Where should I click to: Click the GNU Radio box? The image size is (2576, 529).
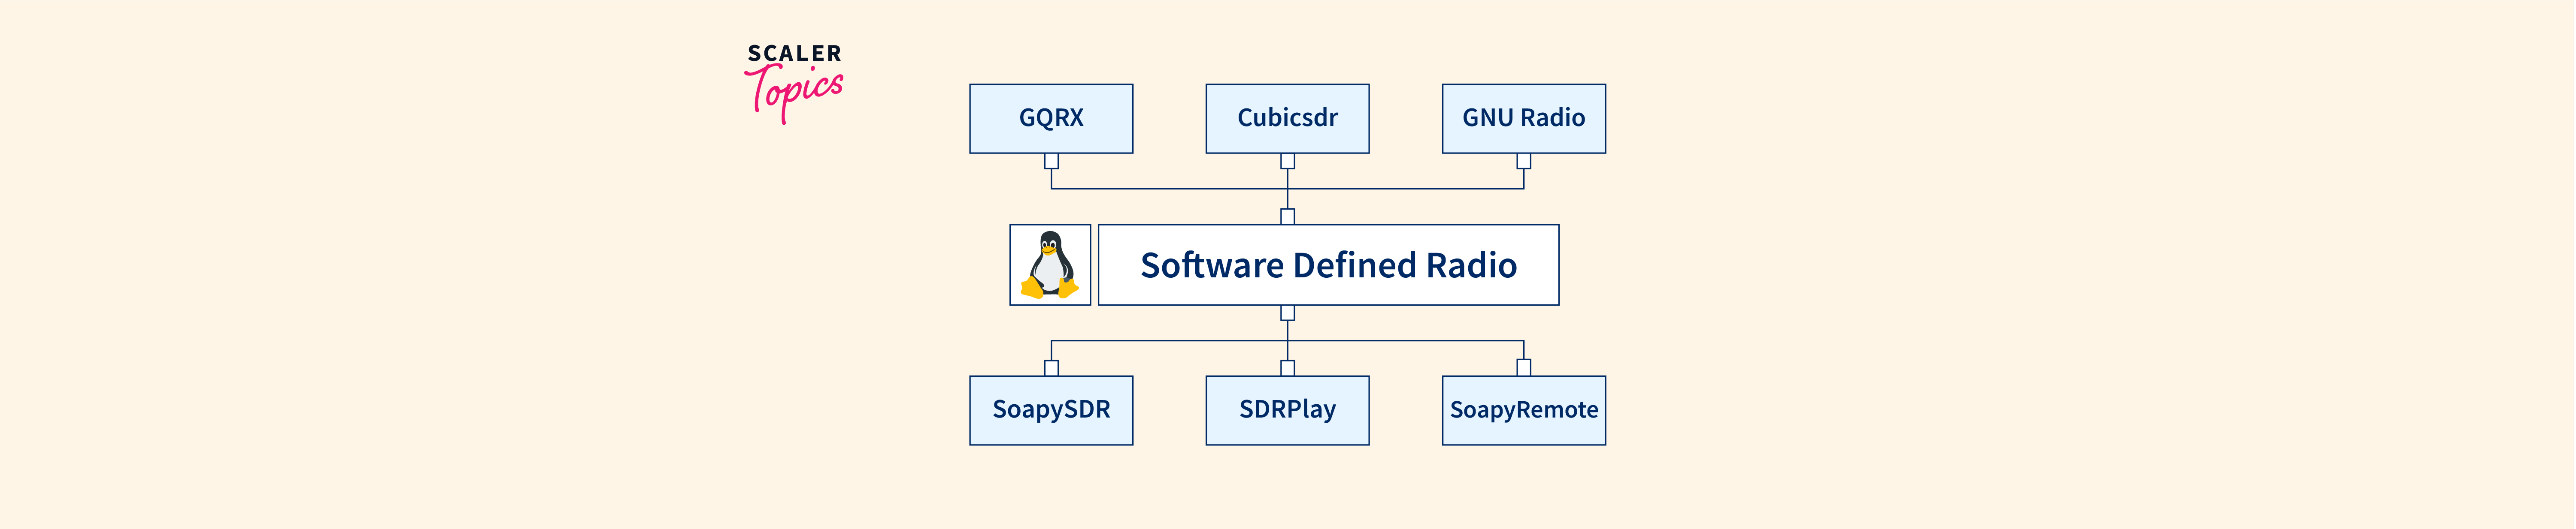(1523, 119)
